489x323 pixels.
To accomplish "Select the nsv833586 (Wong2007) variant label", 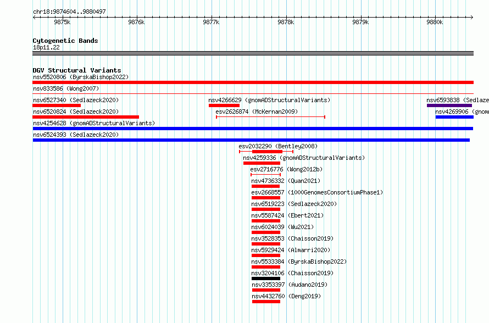I will (x=66, y=88).
